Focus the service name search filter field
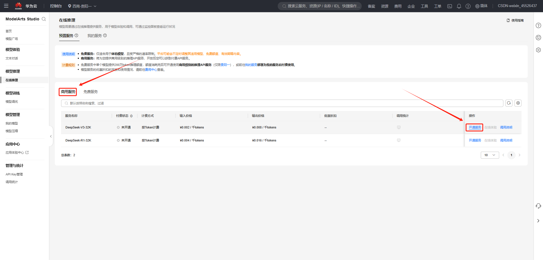This screenshot has width=543, height=260. click(282, 103)
